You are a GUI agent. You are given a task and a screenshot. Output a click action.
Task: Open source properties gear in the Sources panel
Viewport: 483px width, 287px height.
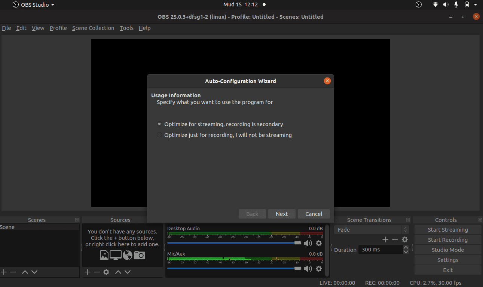point(106,272)
